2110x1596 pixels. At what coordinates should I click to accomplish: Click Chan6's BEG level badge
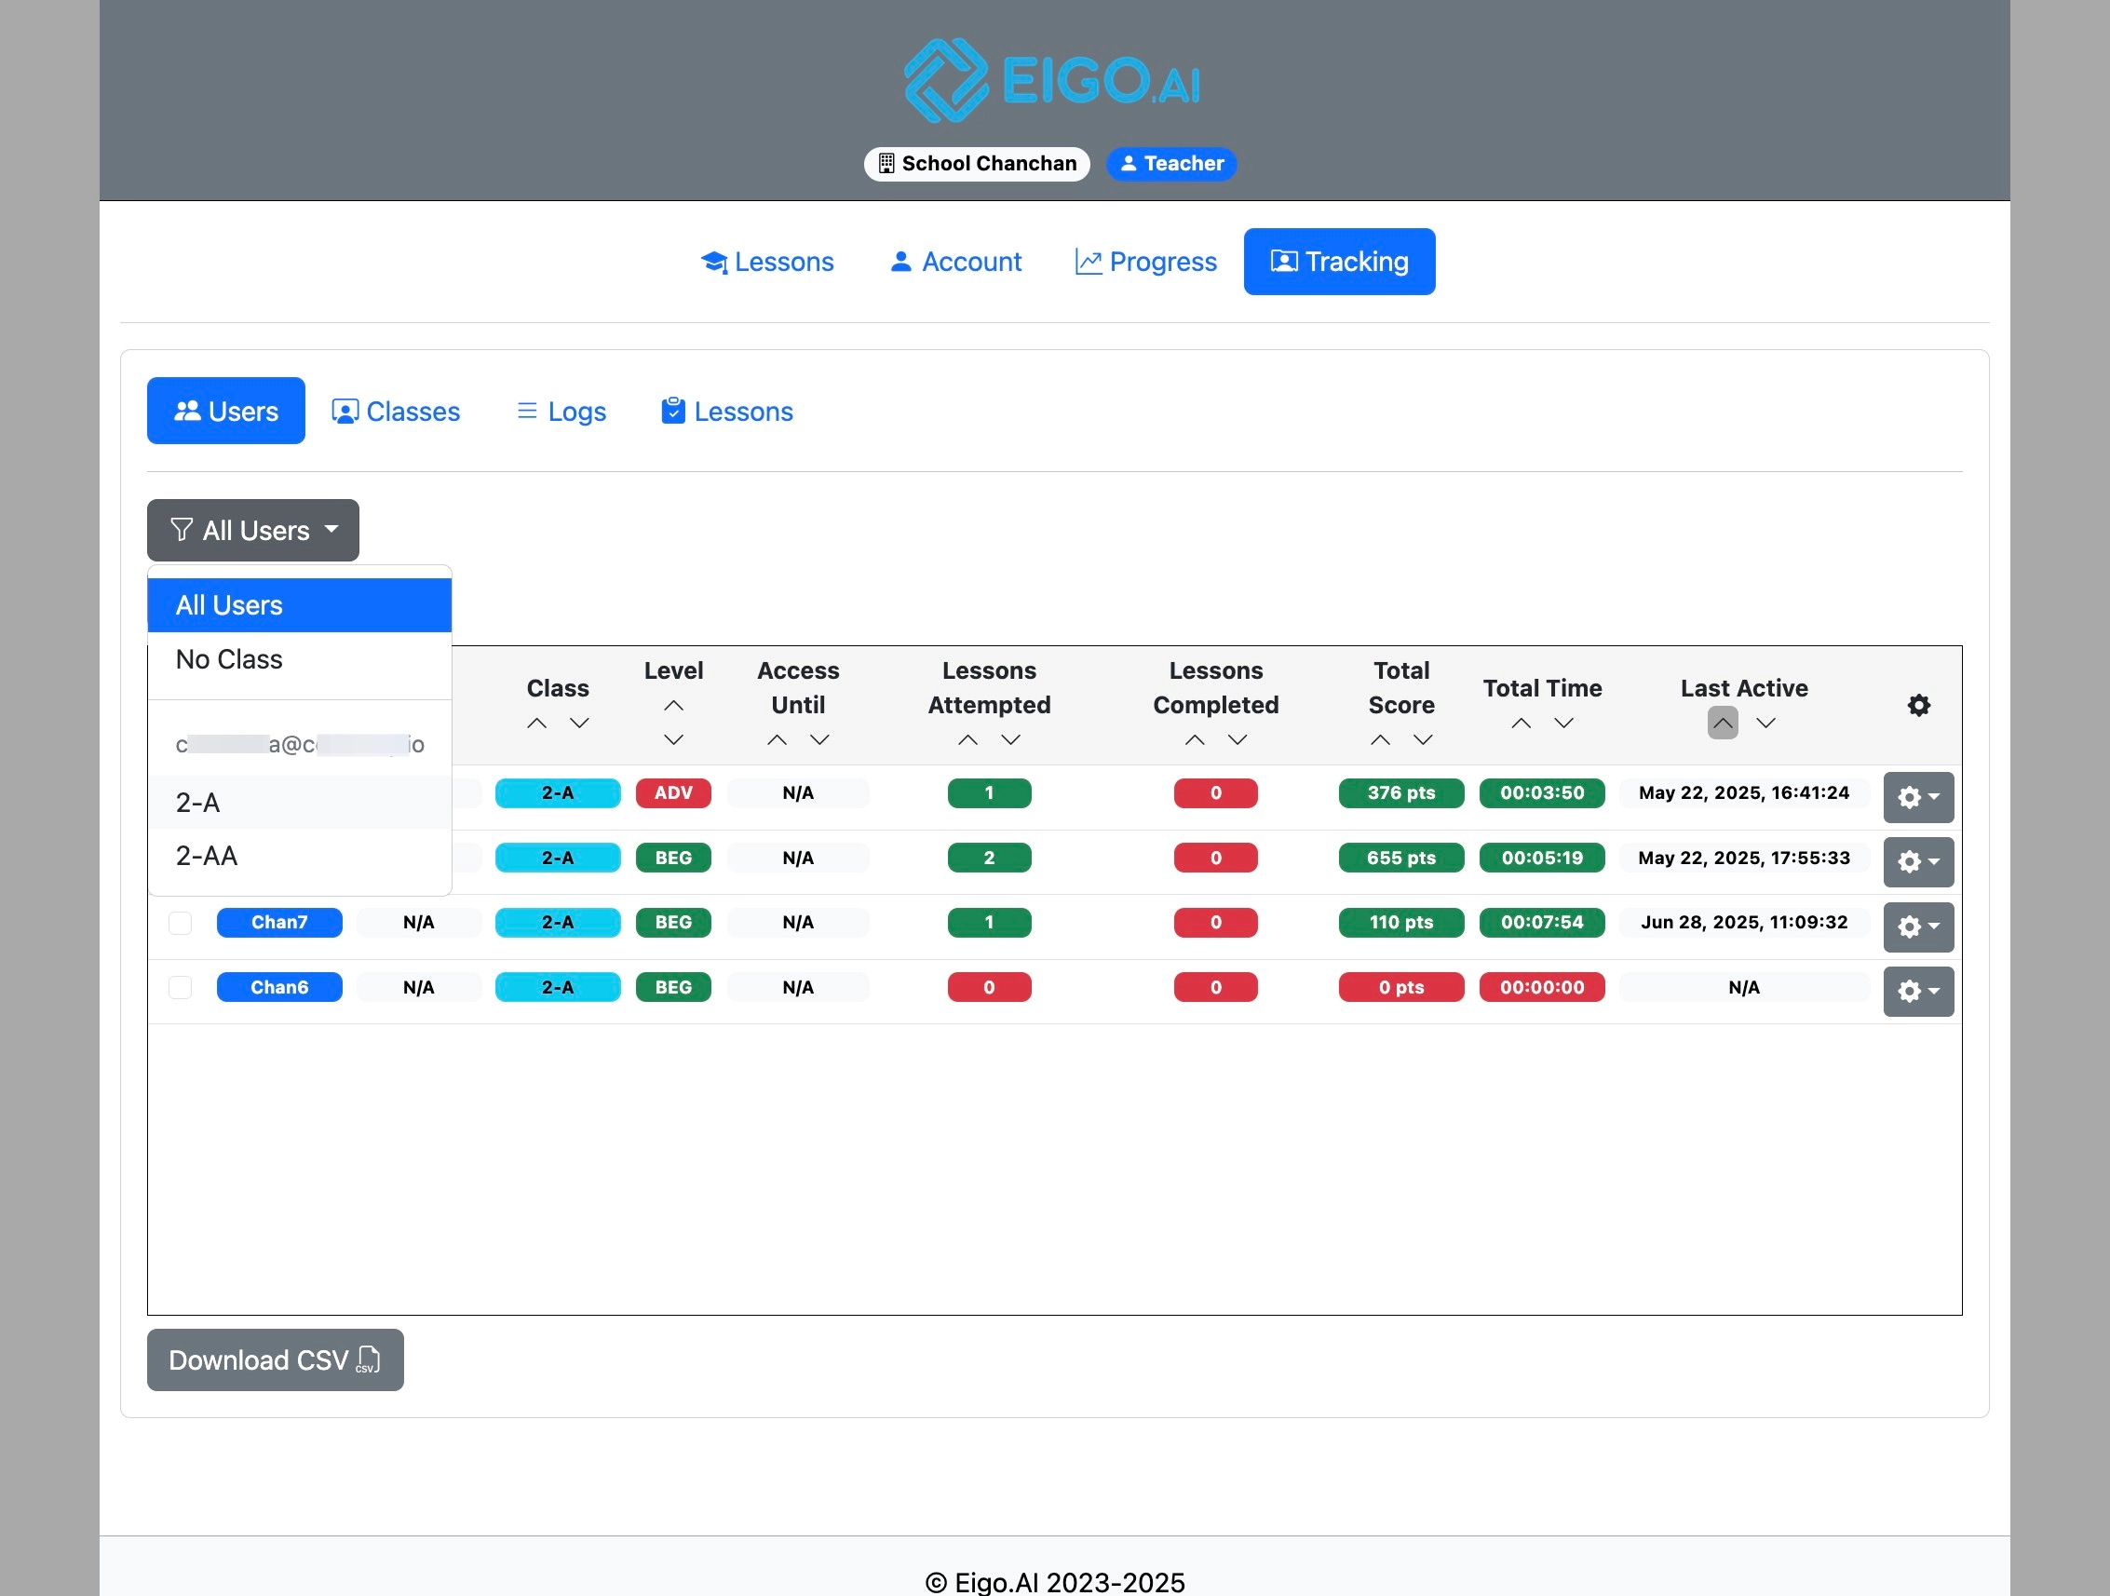click(673, 987)
